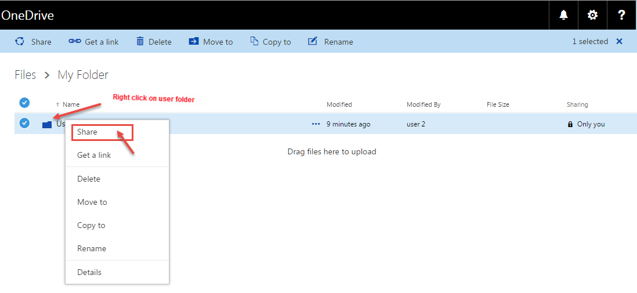Screen dimensions: 637x293
Task: Click the Share label in command bar
Action: (41, 42)
